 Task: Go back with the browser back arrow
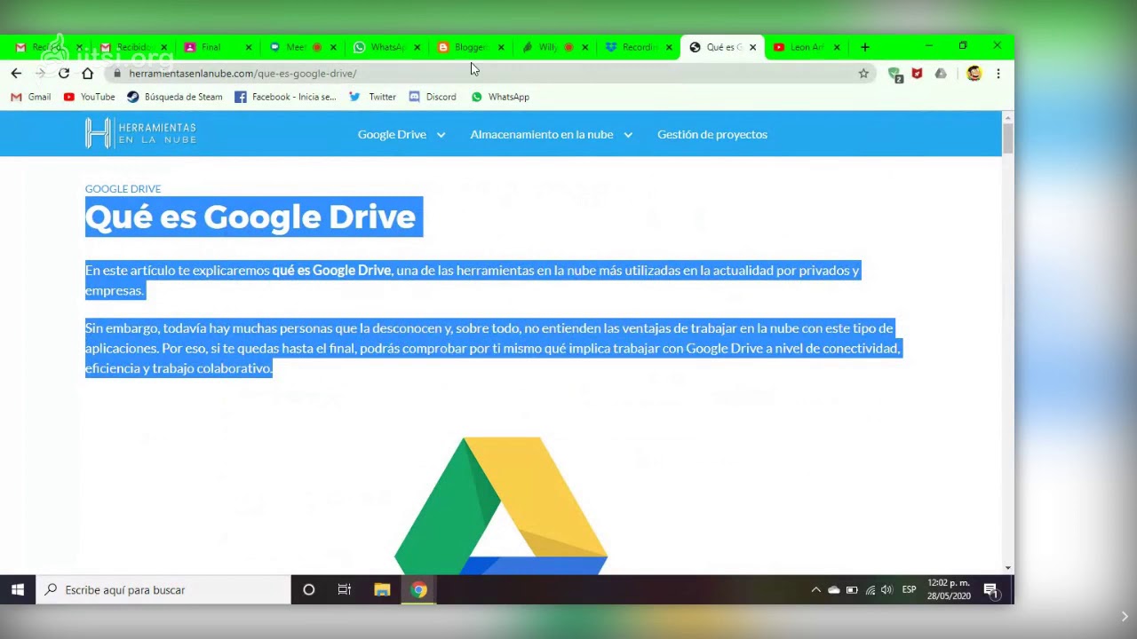pos(16,74)
